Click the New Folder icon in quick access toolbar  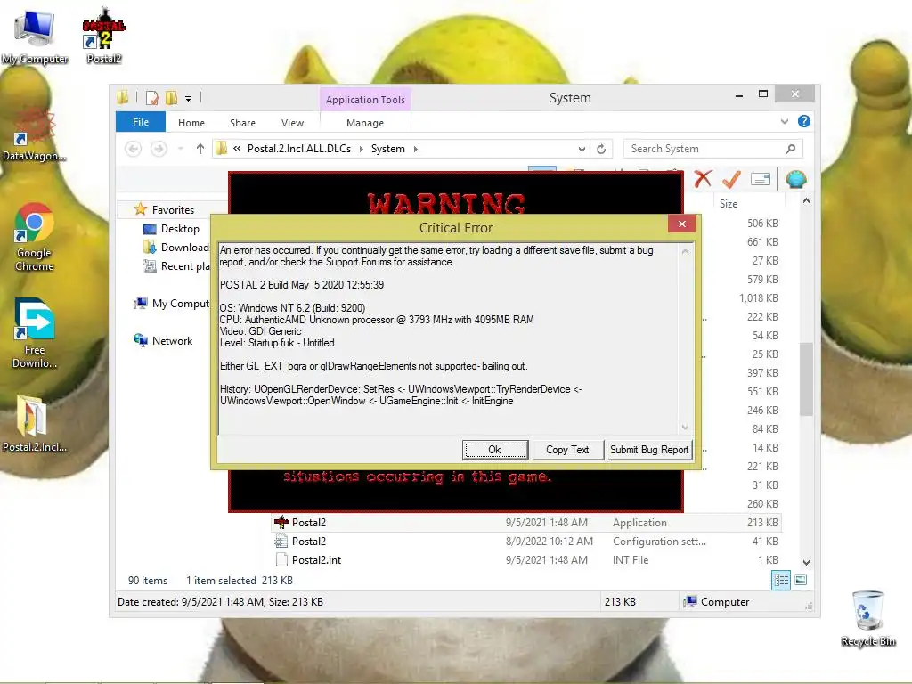[x=172, y=98]
